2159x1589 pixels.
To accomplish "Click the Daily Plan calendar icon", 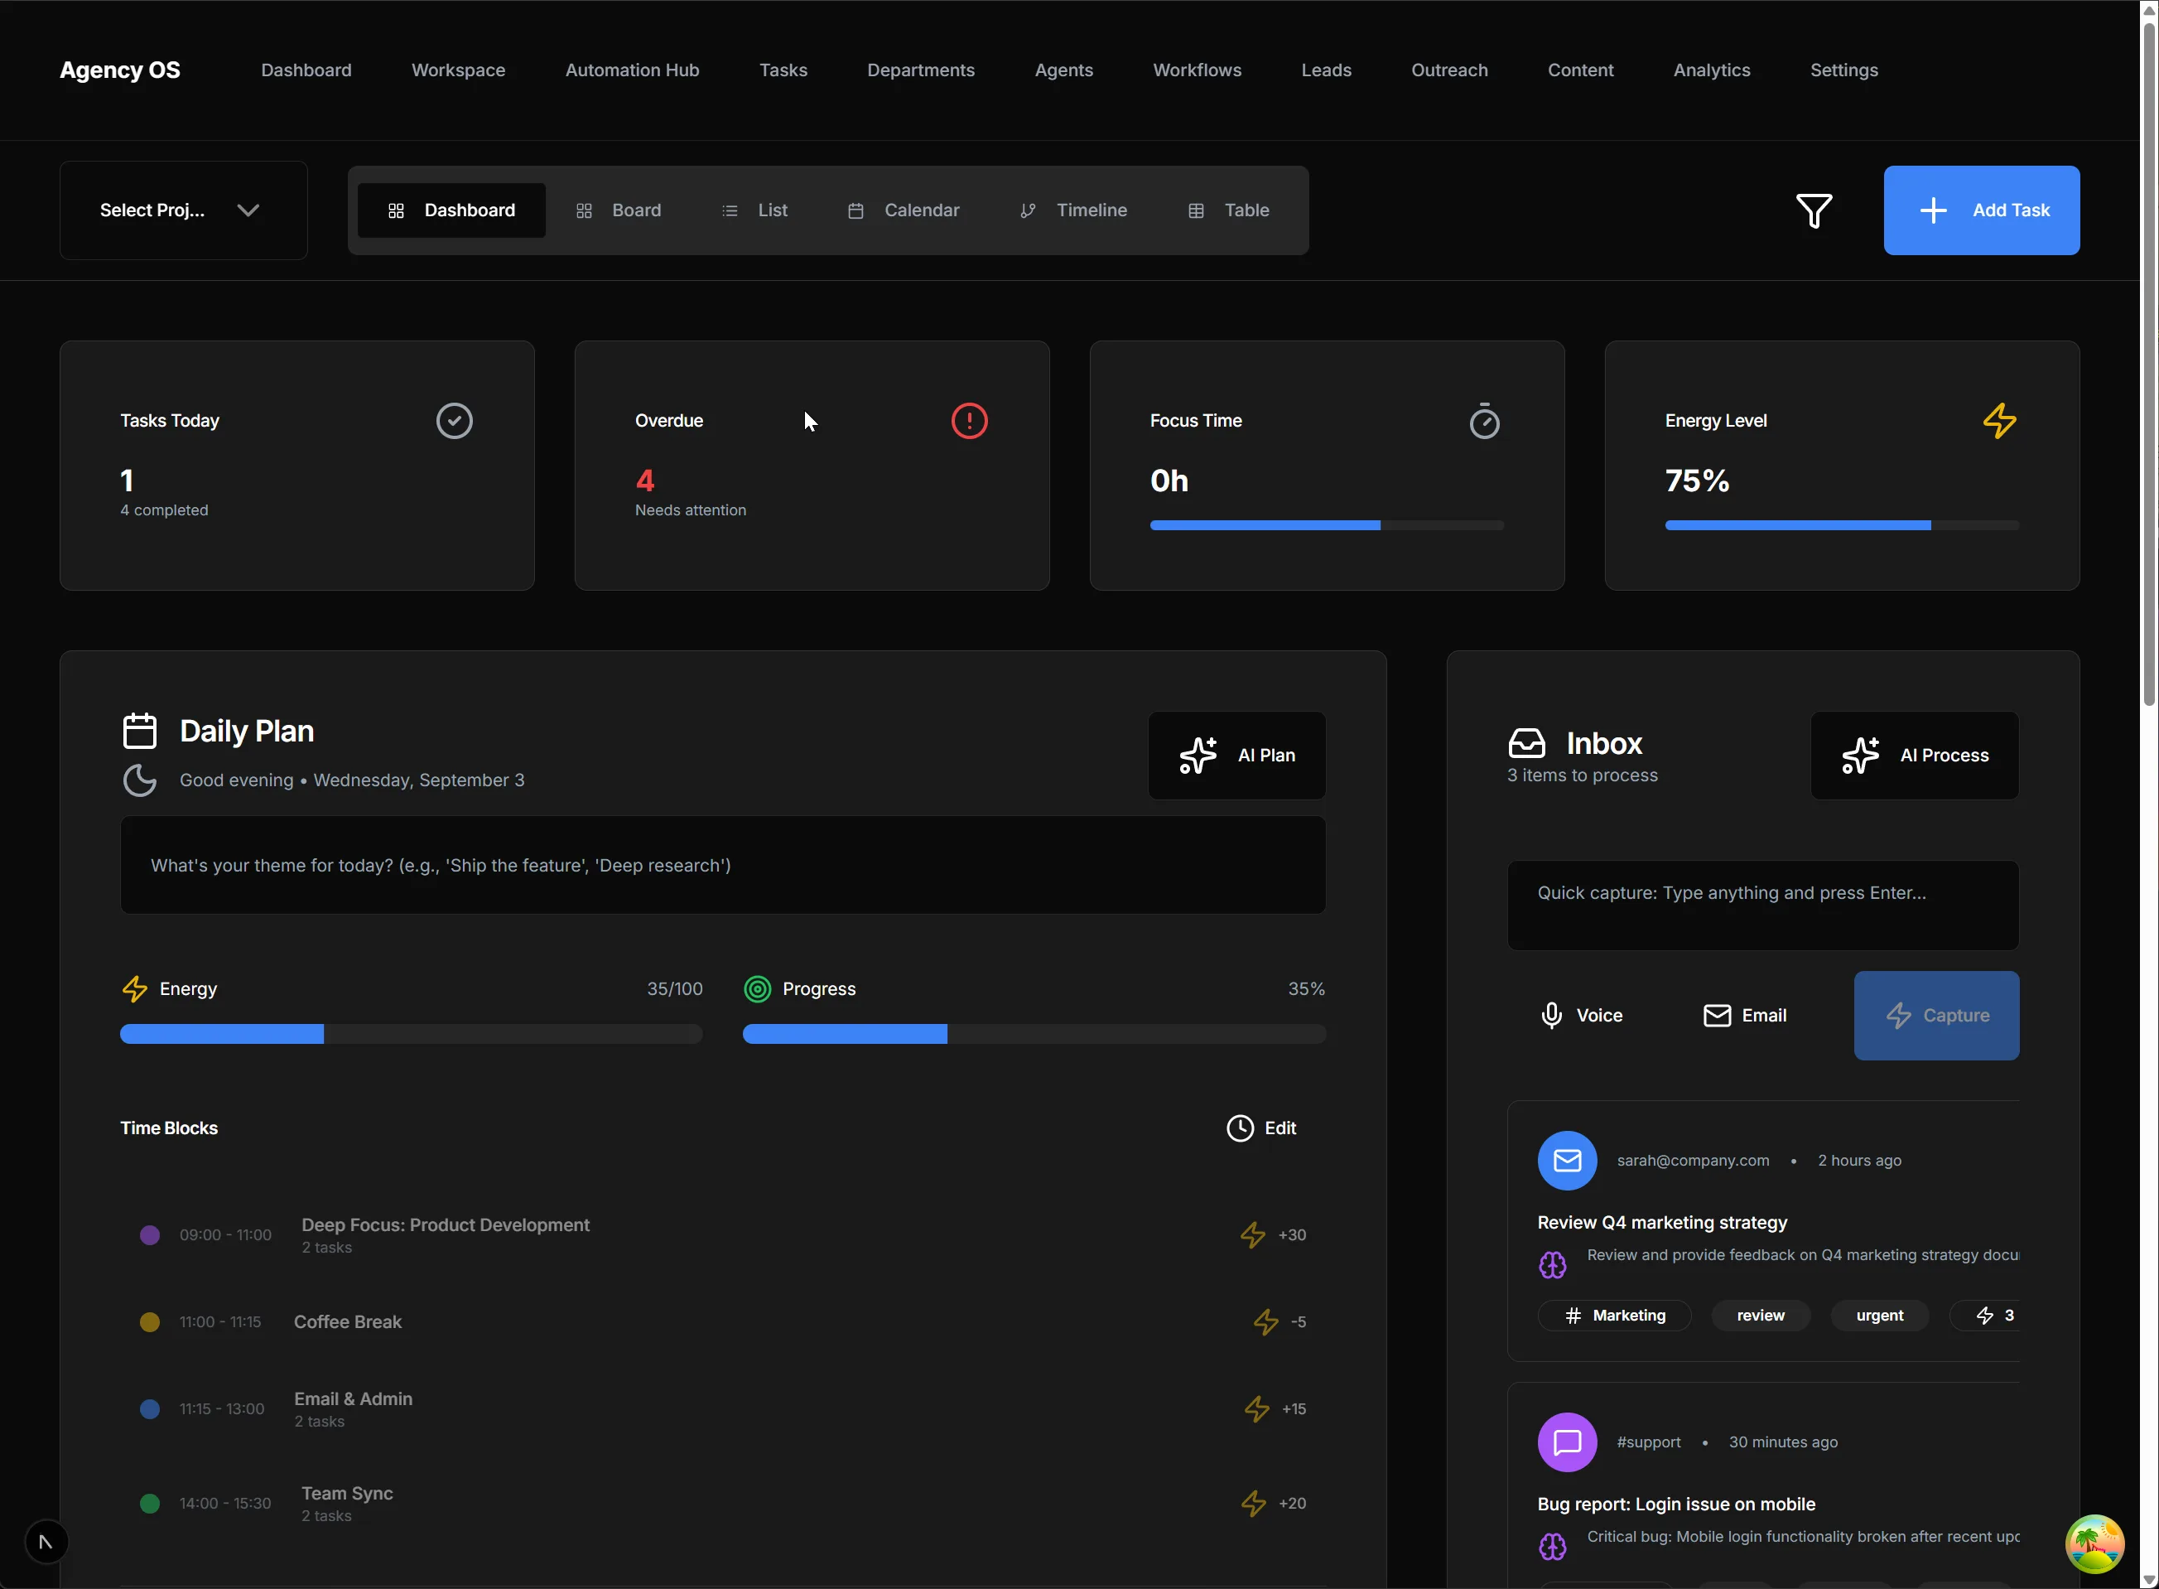I will (x=139, y=731).
